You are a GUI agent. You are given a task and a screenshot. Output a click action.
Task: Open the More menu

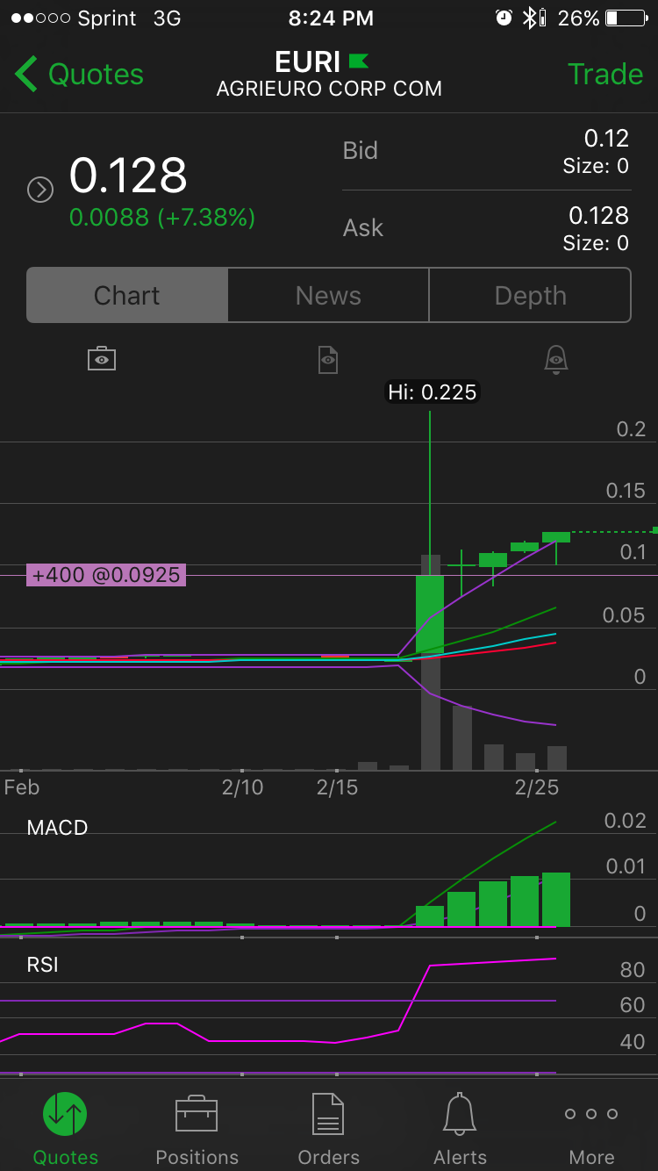click(592, 1127)
